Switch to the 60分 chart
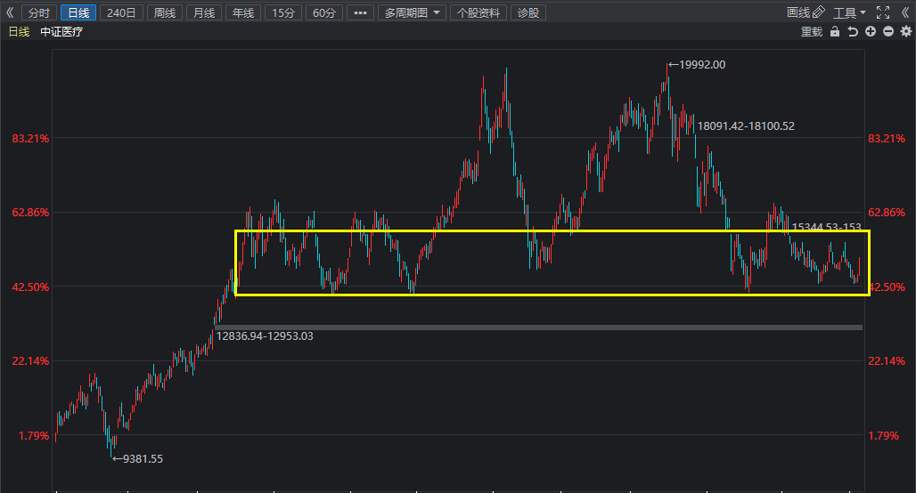This screenshot has height=493, width=916. pyautogui.click(x=324, y=12)
